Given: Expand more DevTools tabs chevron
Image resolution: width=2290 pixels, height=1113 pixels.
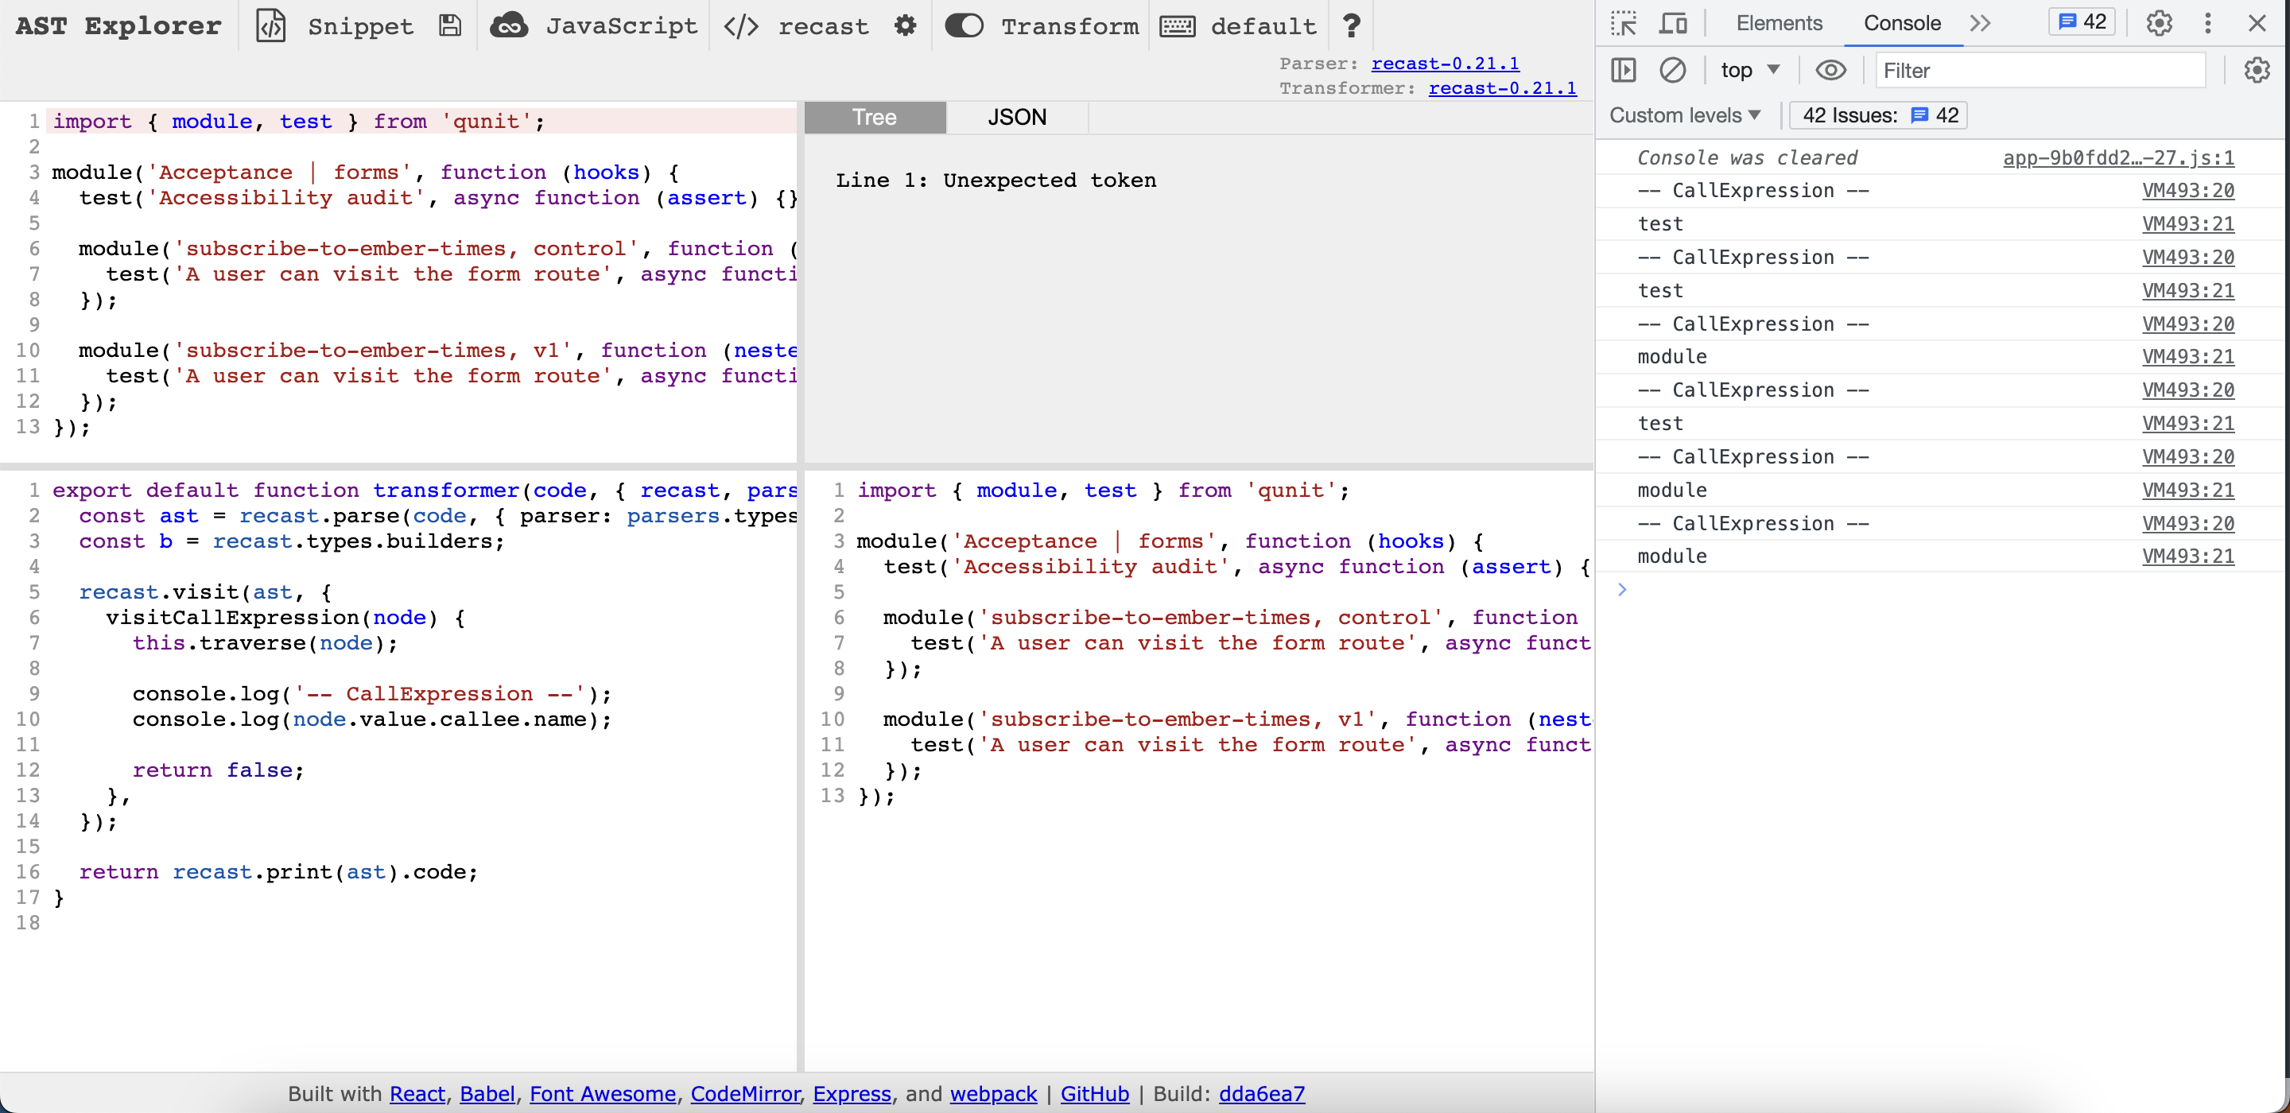Looking at the screenshot, I should (1980, 23).
